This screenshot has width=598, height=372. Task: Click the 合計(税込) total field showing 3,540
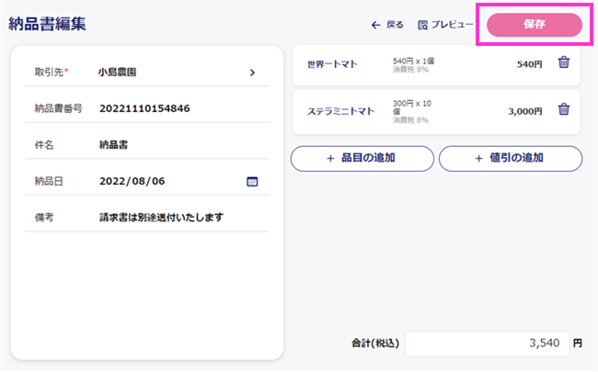tap(487, 344)
